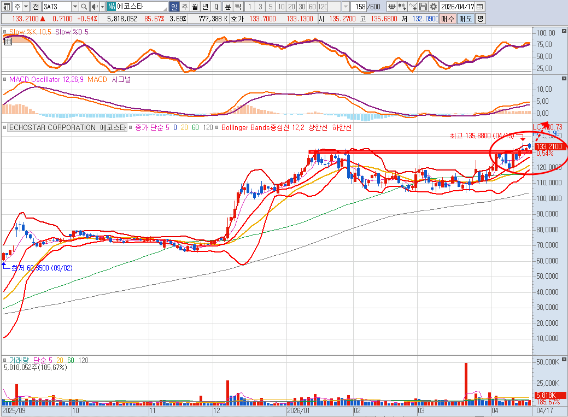Open the calendar date picker icon
The height and width of the screenshot is (417, 568).
[479, 7]
